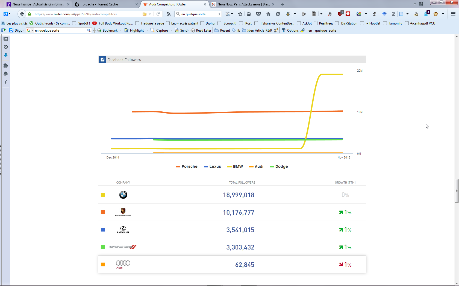Click the monkey face extension icon

tap(436, 14)
